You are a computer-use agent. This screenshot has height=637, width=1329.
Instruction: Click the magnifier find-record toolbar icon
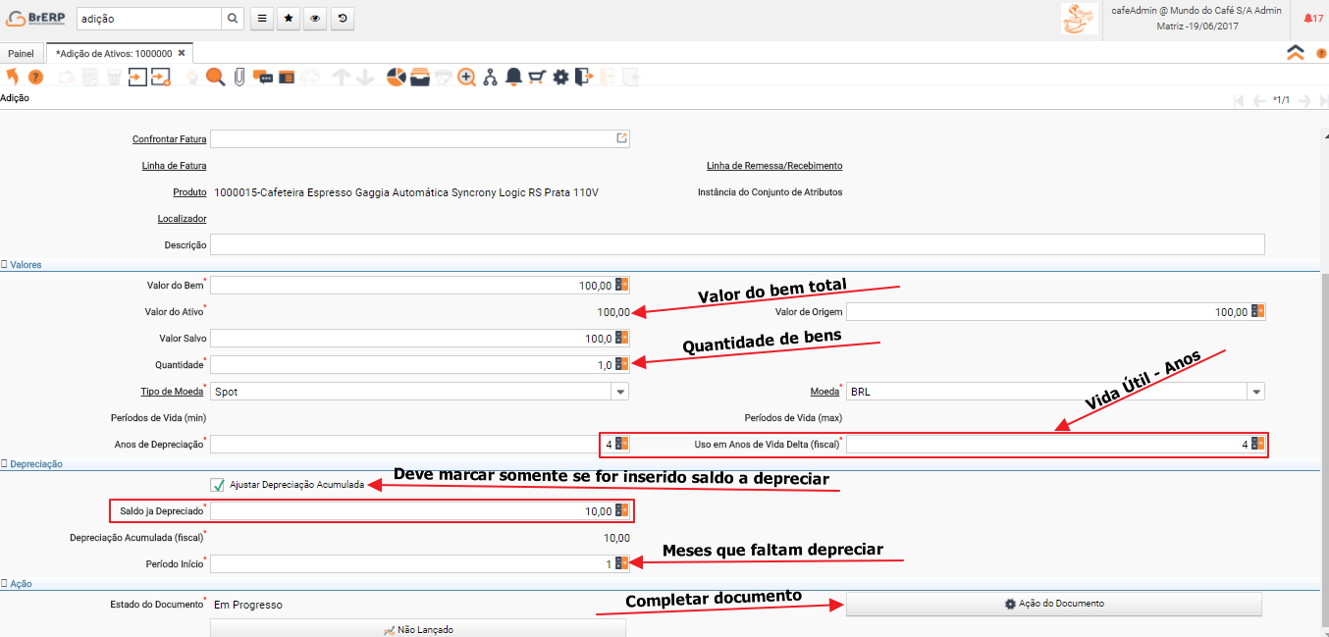(215, 77)
